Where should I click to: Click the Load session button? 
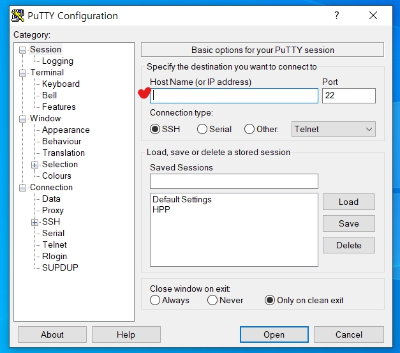point(348,202)
